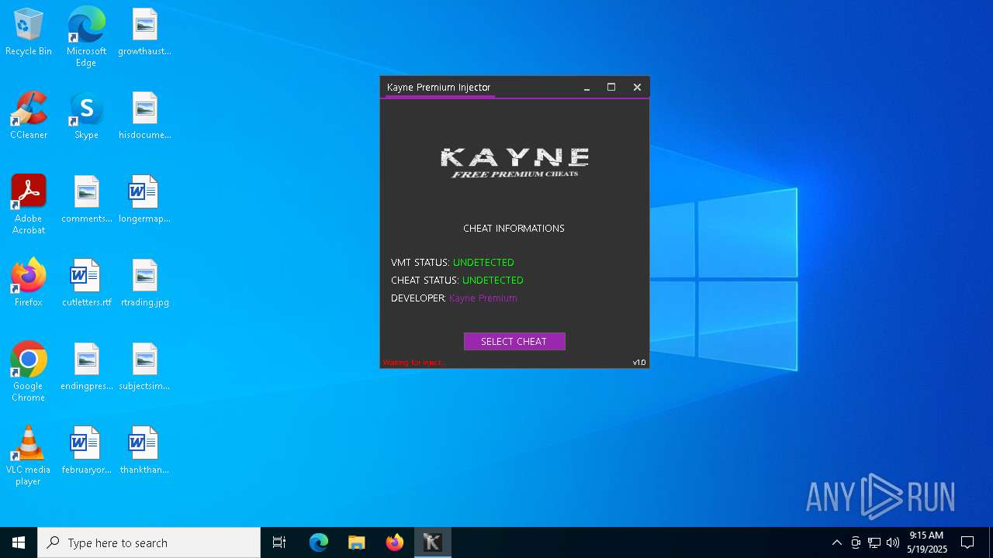
Task: Open Microsoft Edge from the taskbar
Action: coord(319,542)
